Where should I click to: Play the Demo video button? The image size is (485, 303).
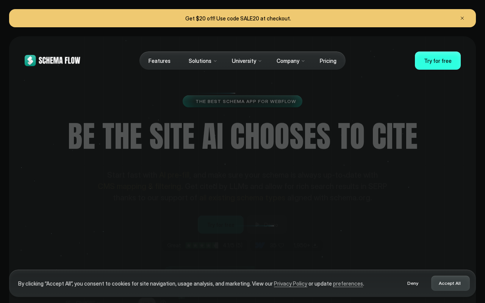coord(267,225)
